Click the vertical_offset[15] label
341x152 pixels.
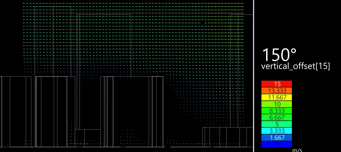pyautogui.click(x=296, y=67)
